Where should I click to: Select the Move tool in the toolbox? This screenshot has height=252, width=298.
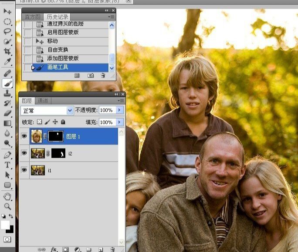7,12
